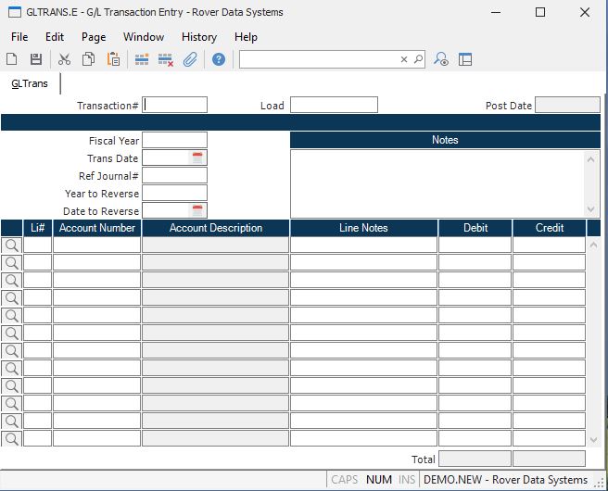
Task: Open attachments with the paperclip icon
Action: (190, 59)
